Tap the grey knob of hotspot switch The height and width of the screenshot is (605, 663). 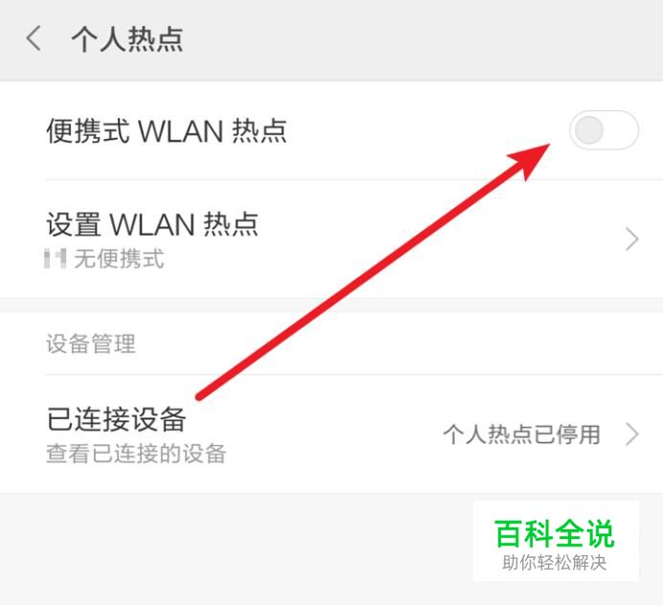[589, 130]
